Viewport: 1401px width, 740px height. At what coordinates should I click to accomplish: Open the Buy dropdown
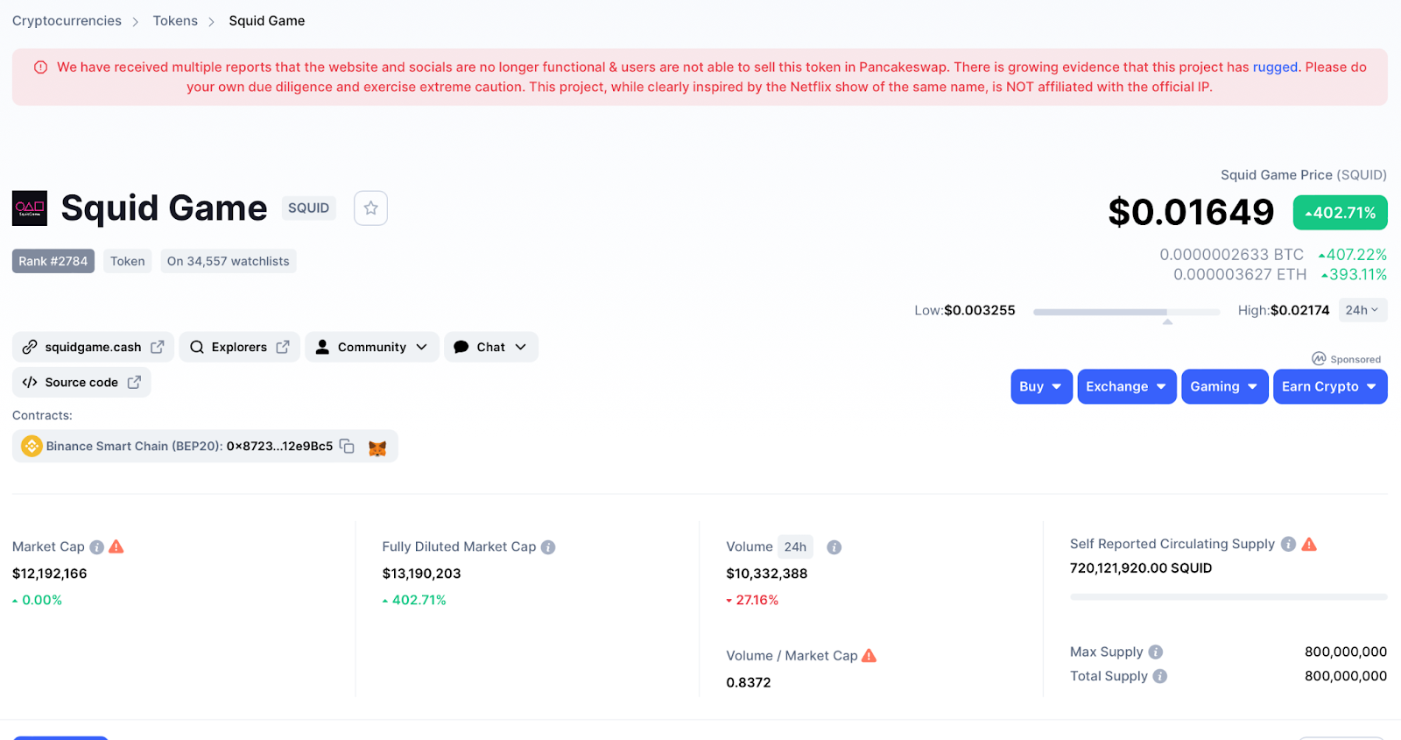click(1041, 386)
